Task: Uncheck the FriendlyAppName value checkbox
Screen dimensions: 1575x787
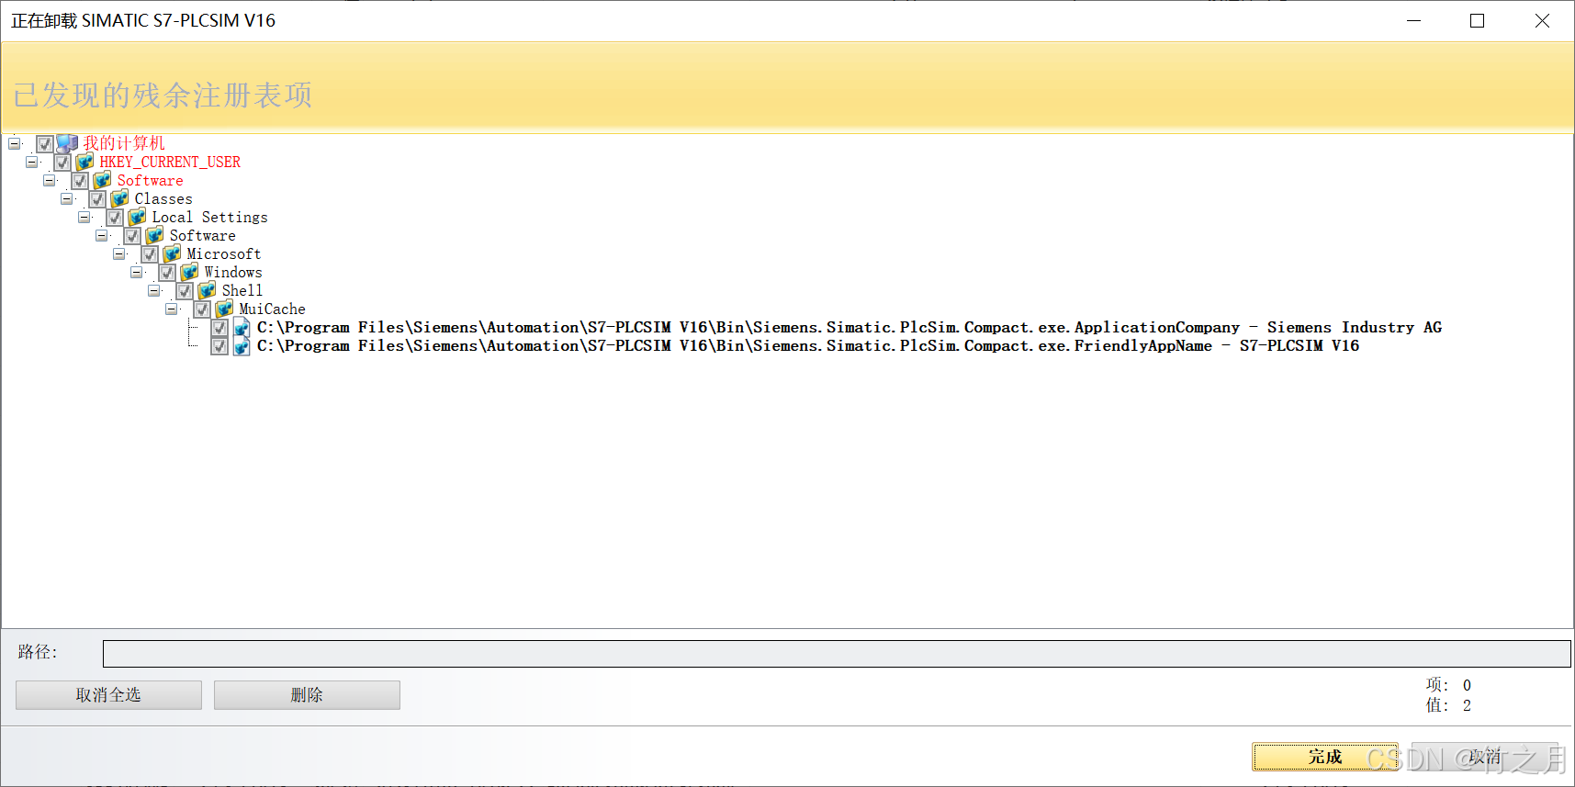Action: click(219, 346)
